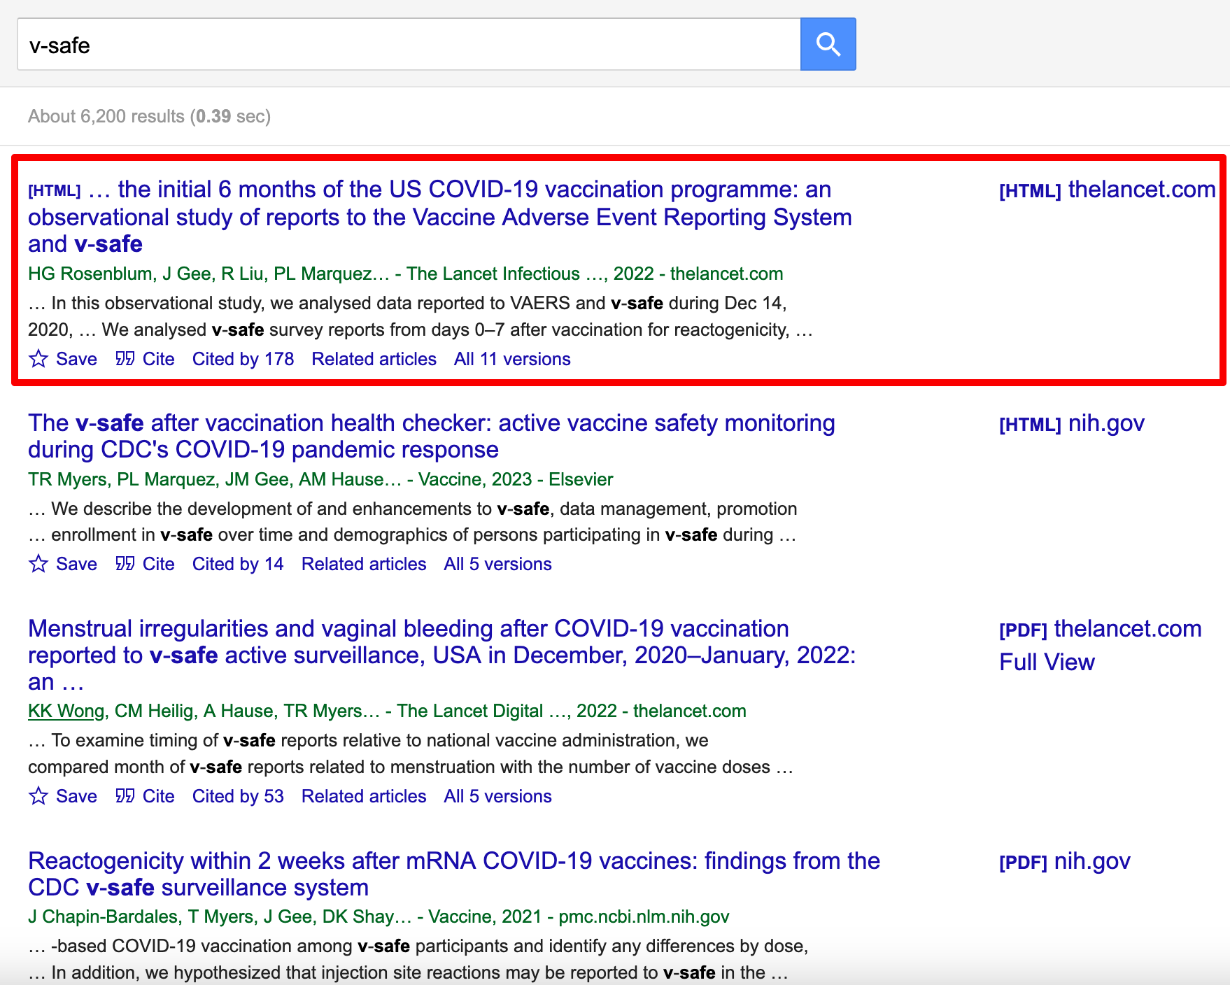The height and width of the screenshot is (985, 1230).
Task: Open All 5 versions for health checker result
Action: [x=497, y=564]
